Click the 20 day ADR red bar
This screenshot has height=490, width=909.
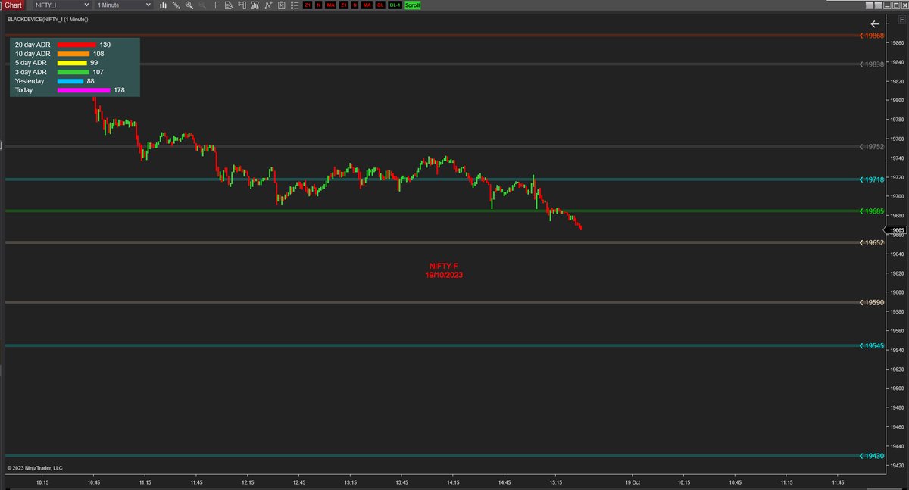pos(77,45)
